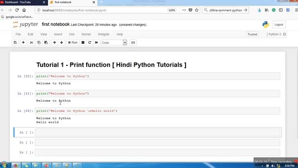The width and height of the screenshot is (298, 168).
Task: Click 'Hello world' output text
Action: tap(47, 122)
